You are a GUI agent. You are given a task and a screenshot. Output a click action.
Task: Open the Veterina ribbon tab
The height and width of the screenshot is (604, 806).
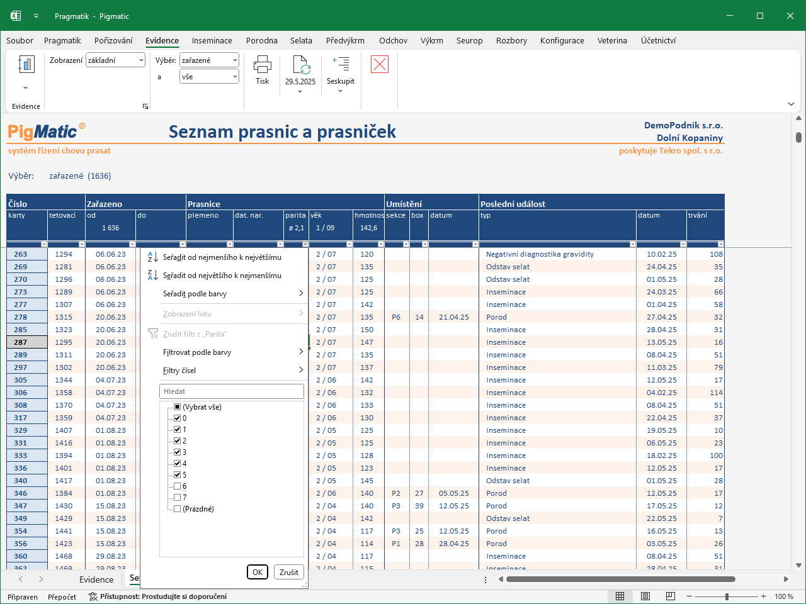(612, 41)
